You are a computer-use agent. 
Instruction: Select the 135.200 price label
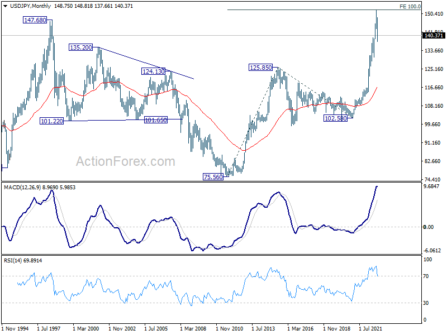pyautogui.click(x=81, y=47)
